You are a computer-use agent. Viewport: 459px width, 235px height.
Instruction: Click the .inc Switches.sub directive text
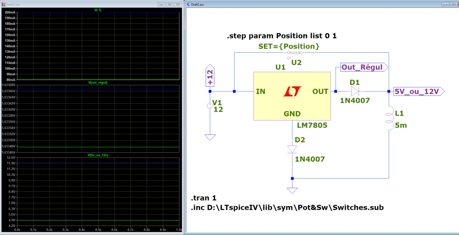coord(287,207)
